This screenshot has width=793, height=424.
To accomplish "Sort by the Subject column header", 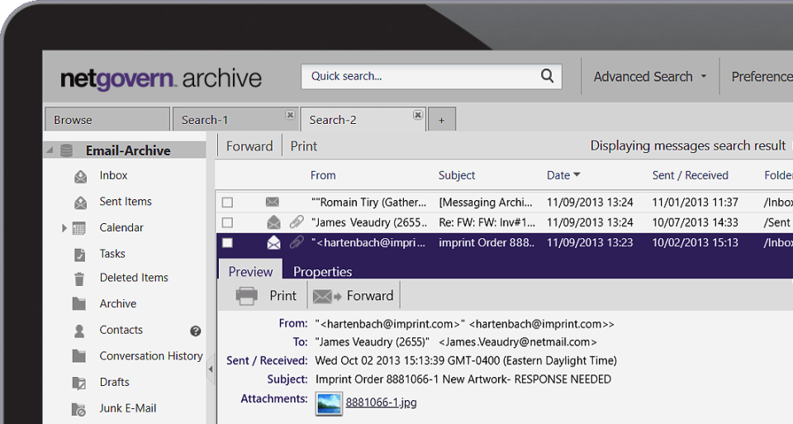I will click(457, 175).
